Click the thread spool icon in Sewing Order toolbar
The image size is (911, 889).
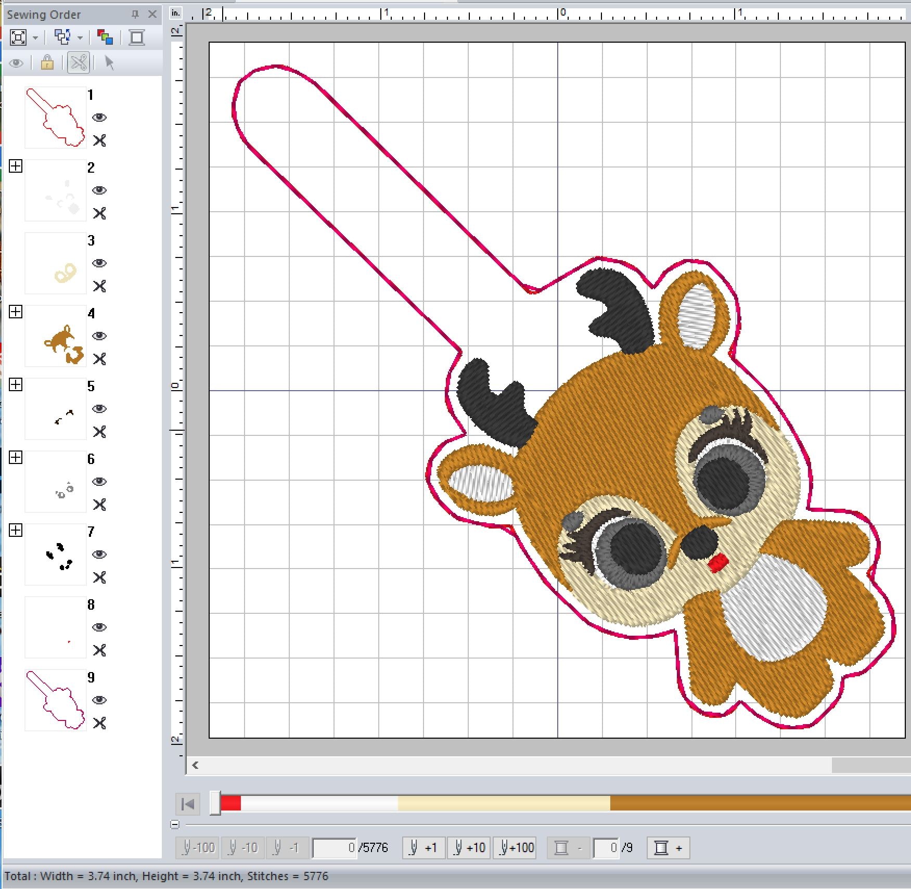coord(137,37)
